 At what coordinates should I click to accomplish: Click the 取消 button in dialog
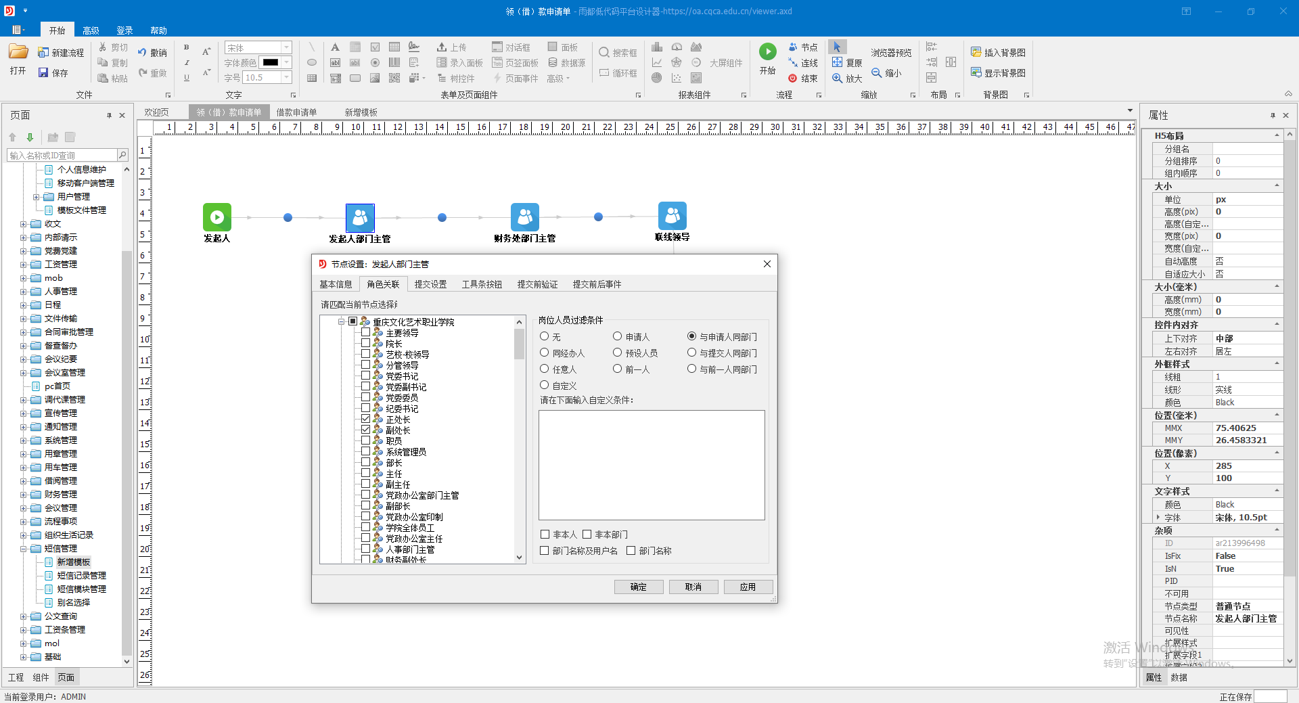pyautogui.click(x=693, y=587)
